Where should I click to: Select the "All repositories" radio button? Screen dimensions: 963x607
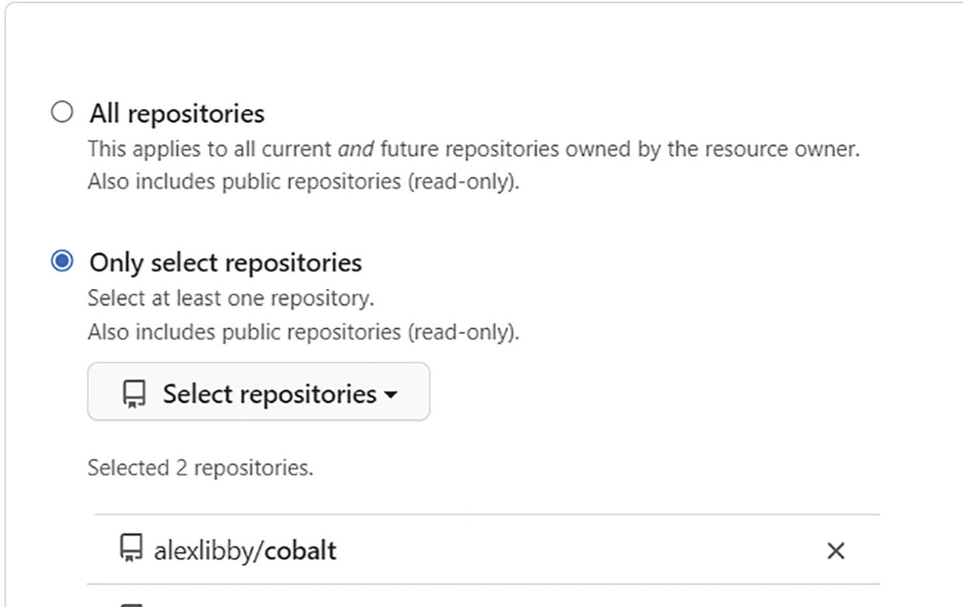point(61,113)
